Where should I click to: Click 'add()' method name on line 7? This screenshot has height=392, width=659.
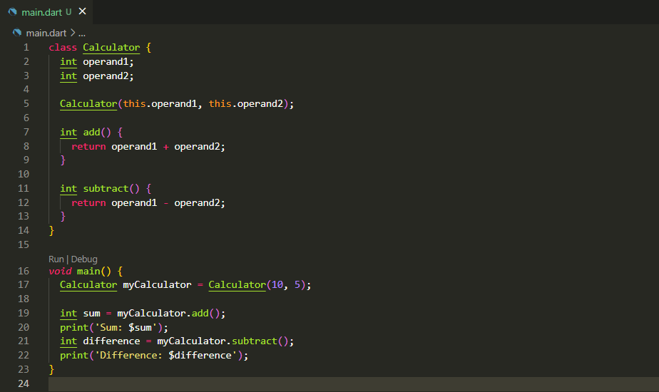tap(97, 133)
